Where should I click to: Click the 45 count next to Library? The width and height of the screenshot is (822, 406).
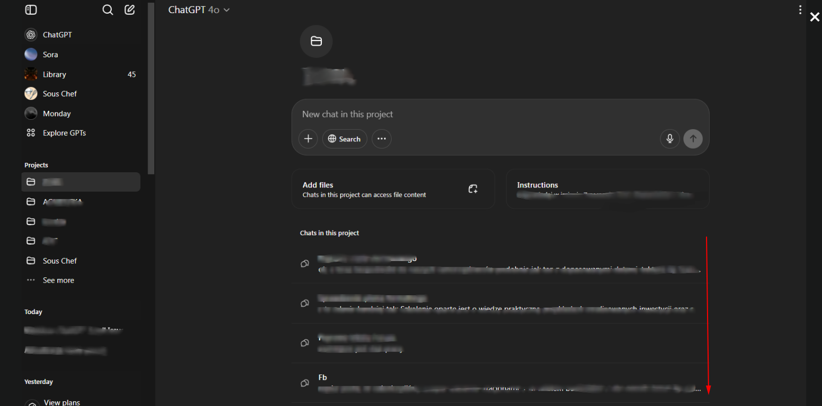[x=132, y=75]
